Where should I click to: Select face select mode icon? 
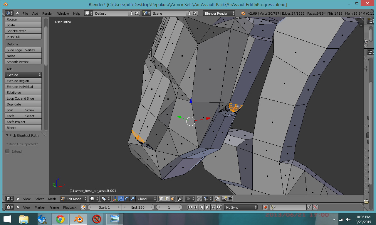click(173, 199)
